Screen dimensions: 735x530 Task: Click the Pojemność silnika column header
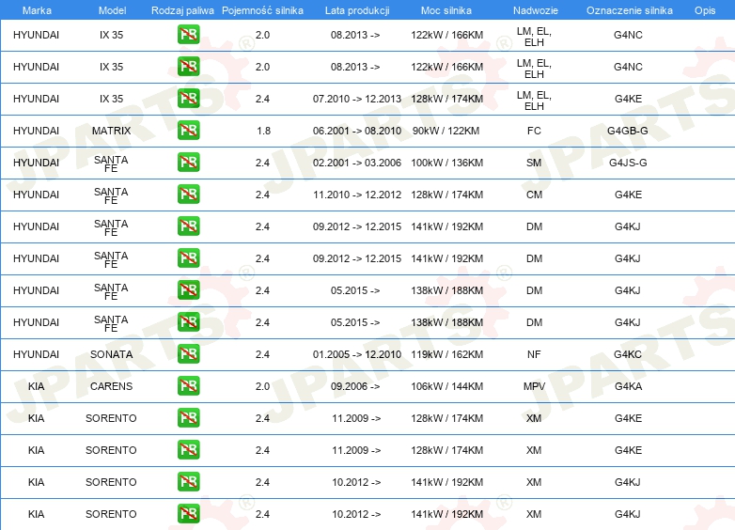point(262,10)
